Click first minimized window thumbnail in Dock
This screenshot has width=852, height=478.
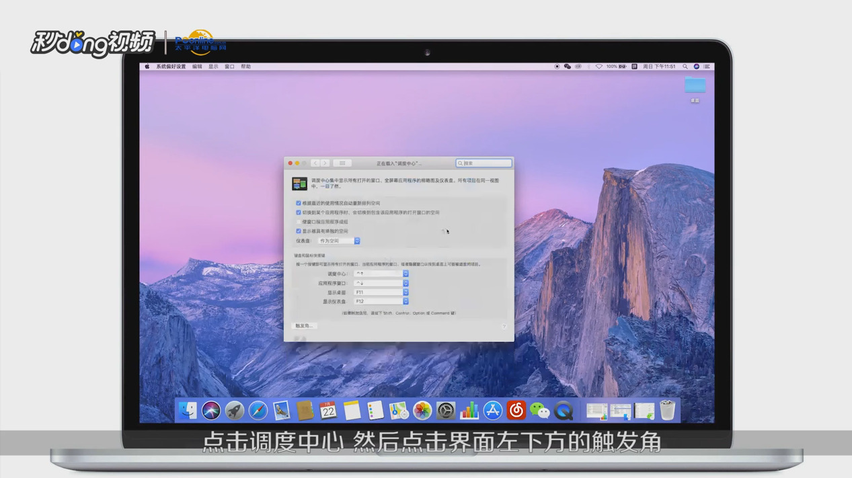click(596, 411)
